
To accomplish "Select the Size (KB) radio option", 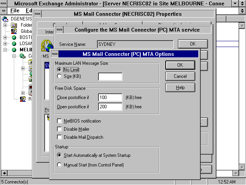I will pos(59,76).
